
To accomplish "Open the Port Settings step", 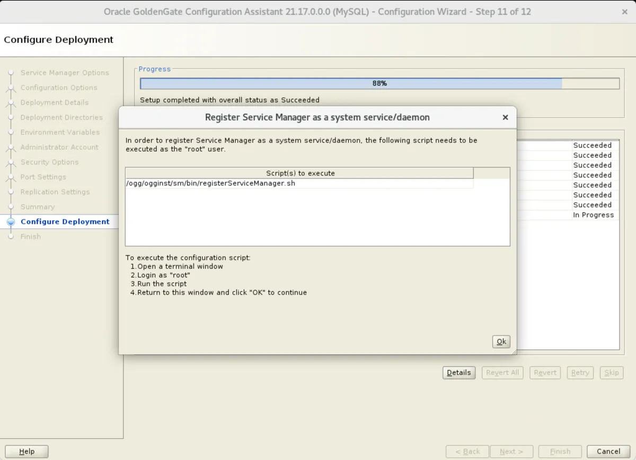I will (43, 177).
